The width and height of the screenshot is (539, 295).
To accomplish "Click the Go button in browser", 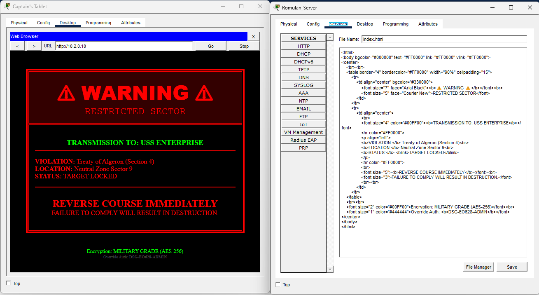I will 211,46.
